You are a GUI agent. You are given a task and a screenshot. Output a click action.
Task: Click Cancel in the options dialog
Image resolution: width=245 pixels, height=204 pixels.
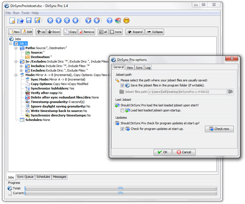point(184,152)
